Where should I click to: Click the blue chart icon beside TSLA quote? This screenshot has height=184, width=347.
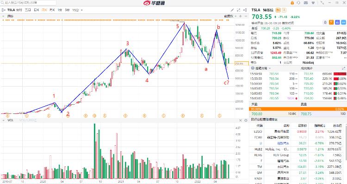pos(337,22)
